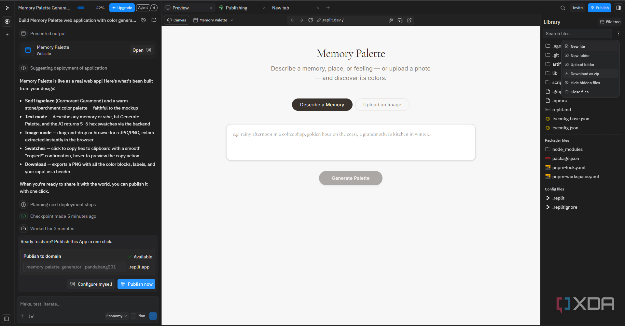This screenshot has width=625, height=326.
Task: Toggle the File tree view
Action: tap(610, 22)
